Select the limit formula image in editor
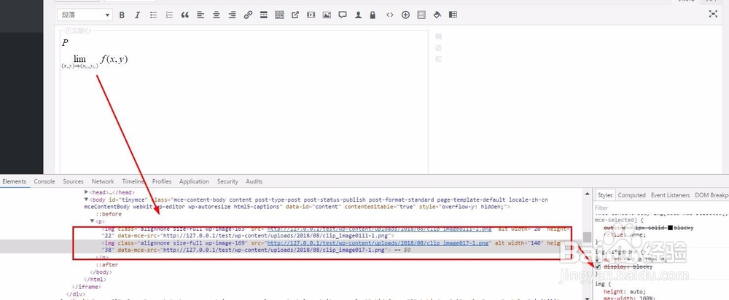Viewport: 729px width, 300px height. (94, 61)
